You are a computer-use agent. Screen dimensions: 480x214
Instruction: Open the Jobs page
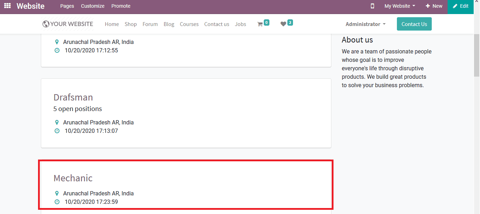coord(241,24)
